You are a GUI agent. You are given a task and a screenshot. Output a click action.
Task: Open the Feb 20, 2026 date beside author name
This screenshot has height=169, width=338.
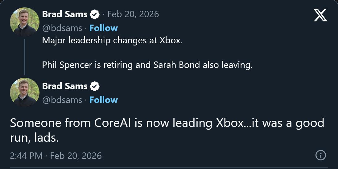[x=133, y=14]
